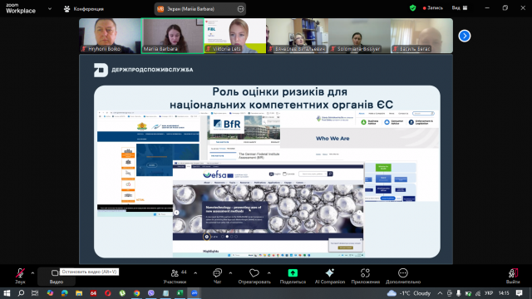The width and height of the screenshot is (532, 299).
Task: Select Mariia Barbara video thumbnail
Action: pyautogui.click(x=172, y=36)
